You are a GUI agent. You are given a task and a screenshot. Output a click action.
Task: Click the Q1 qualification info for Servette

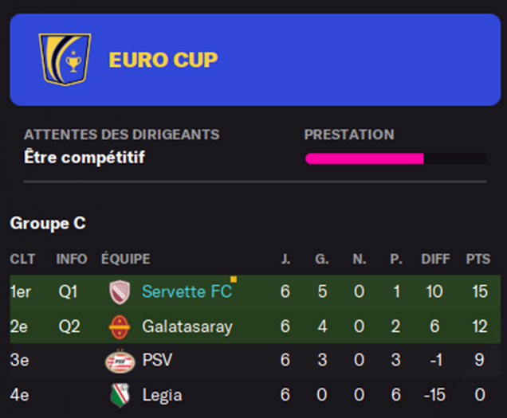coord(68,291)
